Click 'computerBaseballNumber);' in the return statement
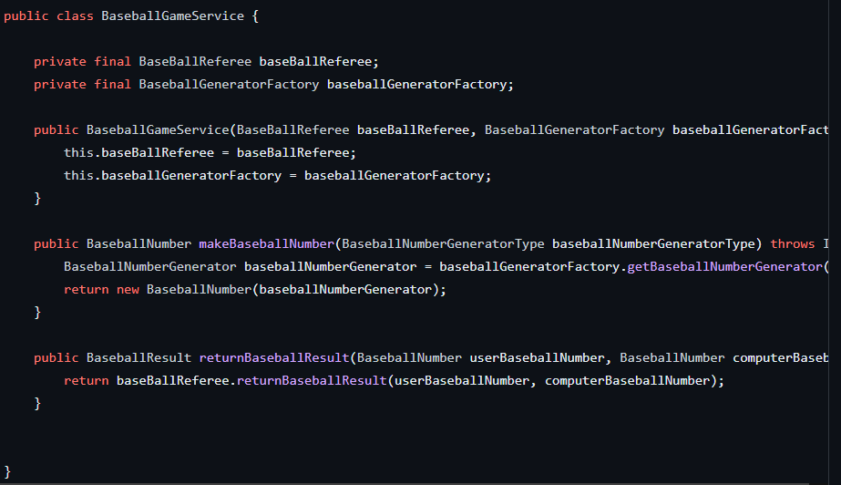Image resolution: width=841 pixels, height=485 pixels. (634, 381)
